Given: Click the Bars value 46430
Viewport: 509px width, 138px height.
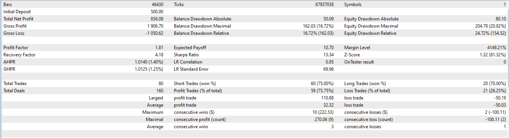Looking at the screenshot, I should click(157, 5).
